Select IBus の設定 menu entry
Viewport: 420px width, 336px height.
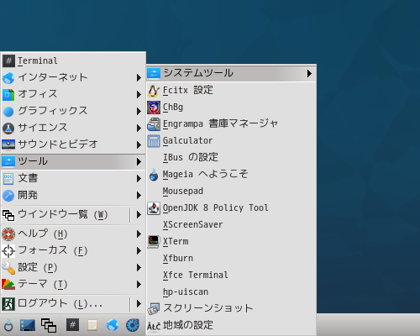click(231, 157)
